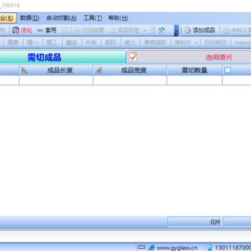Click the empty cell under 需切数量

[195, 80]
